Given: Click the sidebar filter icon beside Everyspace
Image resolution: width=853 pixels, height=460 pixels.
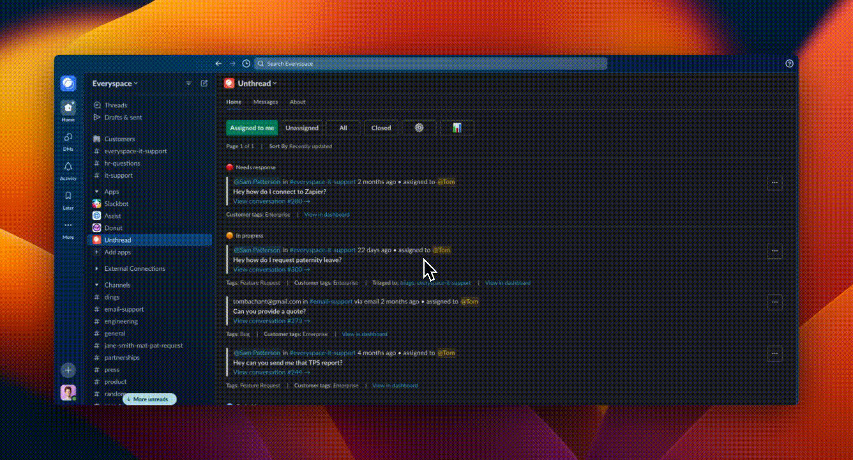Looking at the screenshot, I should 188,83.
